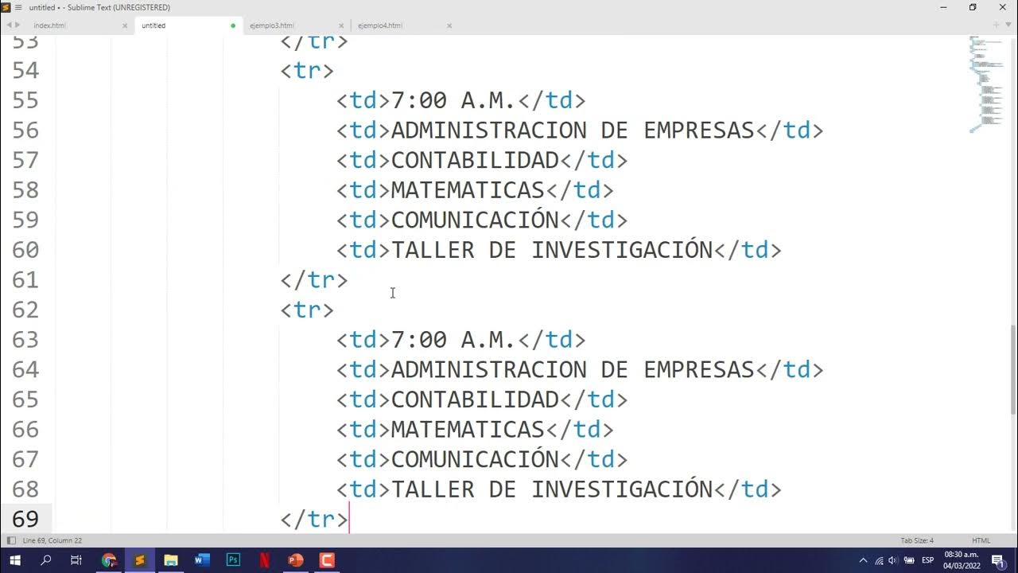Click 'MATEMATICAS' on line 58
1018x573 pixels.
tap(468, 190)
